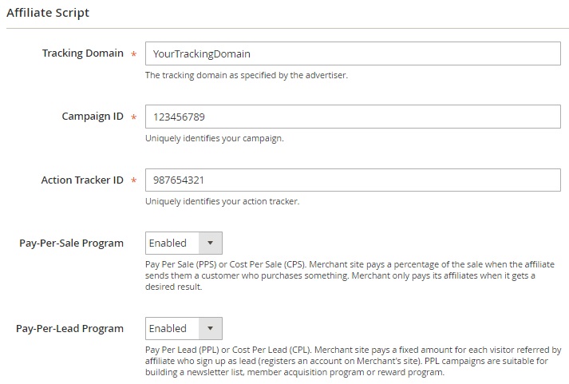The height and width of the screenshot is (384, 569).
Task: Open the Pay-Per-Lead Program dropdown
Action: click(184, 328)
